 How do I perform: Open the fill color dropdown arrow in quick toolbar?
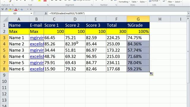(x=13, y=9)
